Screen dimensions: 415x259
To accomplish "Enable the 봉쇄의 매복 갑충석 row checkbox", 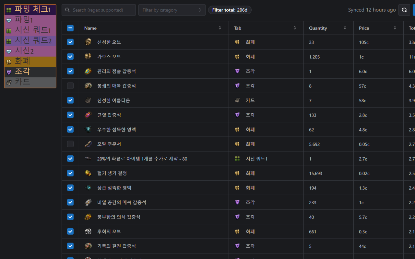I will 70,86.
